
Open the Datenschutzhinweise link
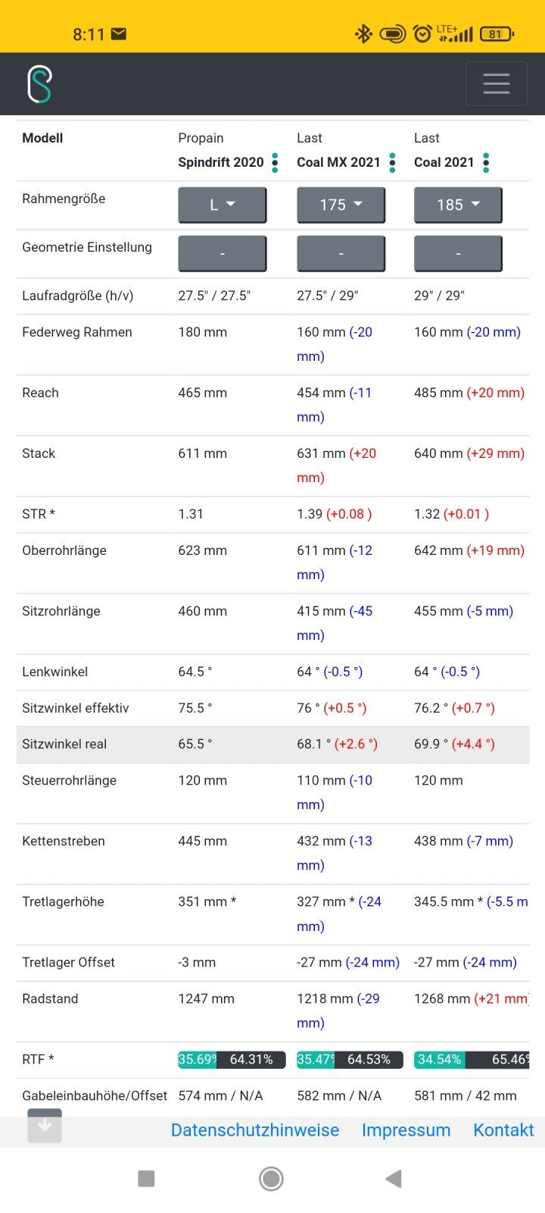[x=255, y=1130]
